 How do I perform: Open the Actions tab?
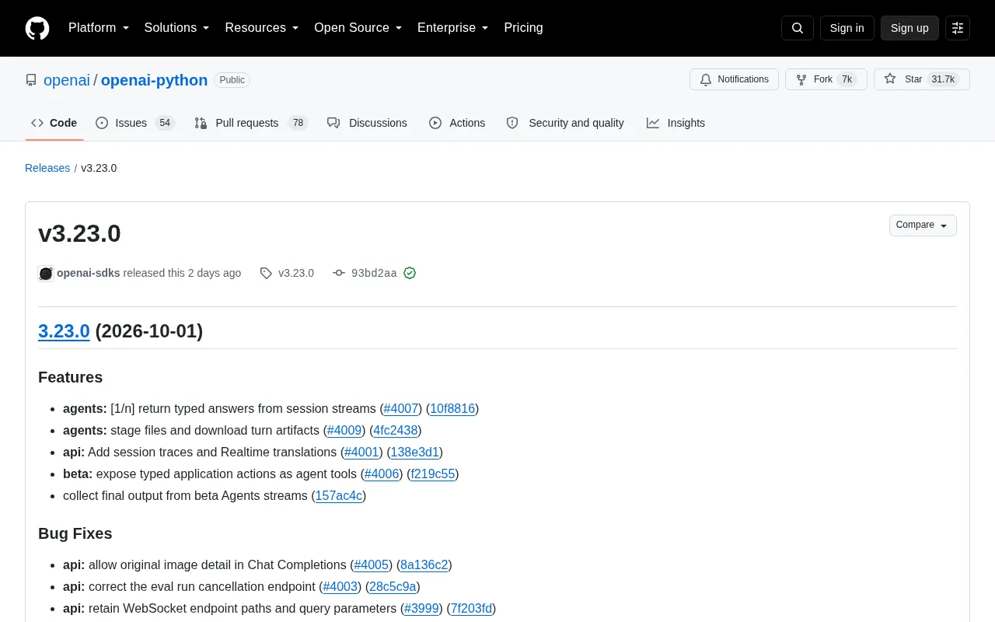(457, 123)
